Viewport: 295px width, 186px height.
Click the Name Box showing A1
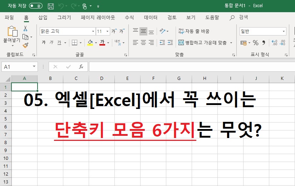(x=20, y=67)
